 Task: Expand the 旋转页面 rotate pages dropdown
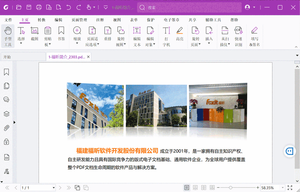pos(200,44)
